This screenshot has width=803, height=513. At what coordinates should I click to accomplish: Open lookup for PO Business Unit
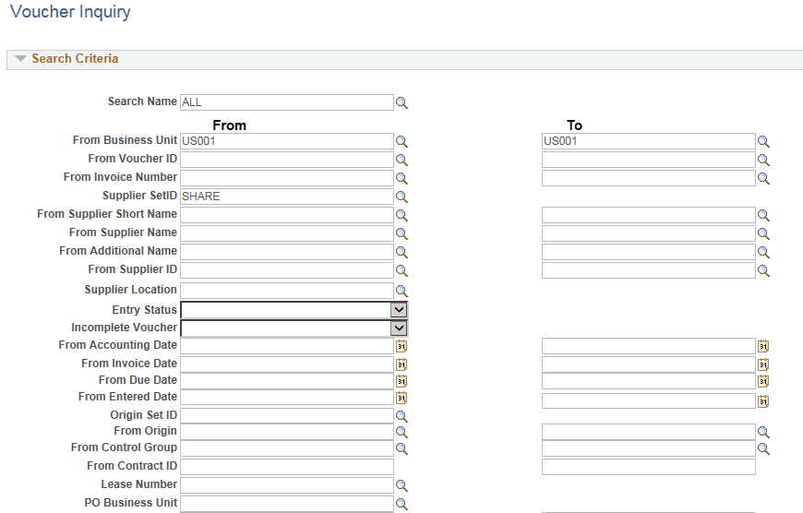coord(401,505)
